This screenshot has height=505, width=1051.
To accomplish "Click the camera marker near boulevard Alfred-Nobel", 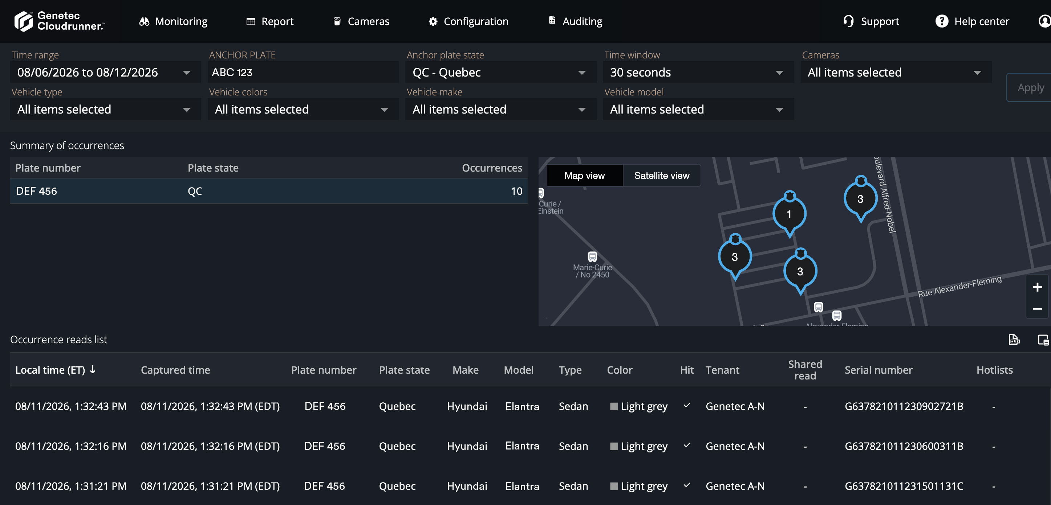I will (860, 198).
